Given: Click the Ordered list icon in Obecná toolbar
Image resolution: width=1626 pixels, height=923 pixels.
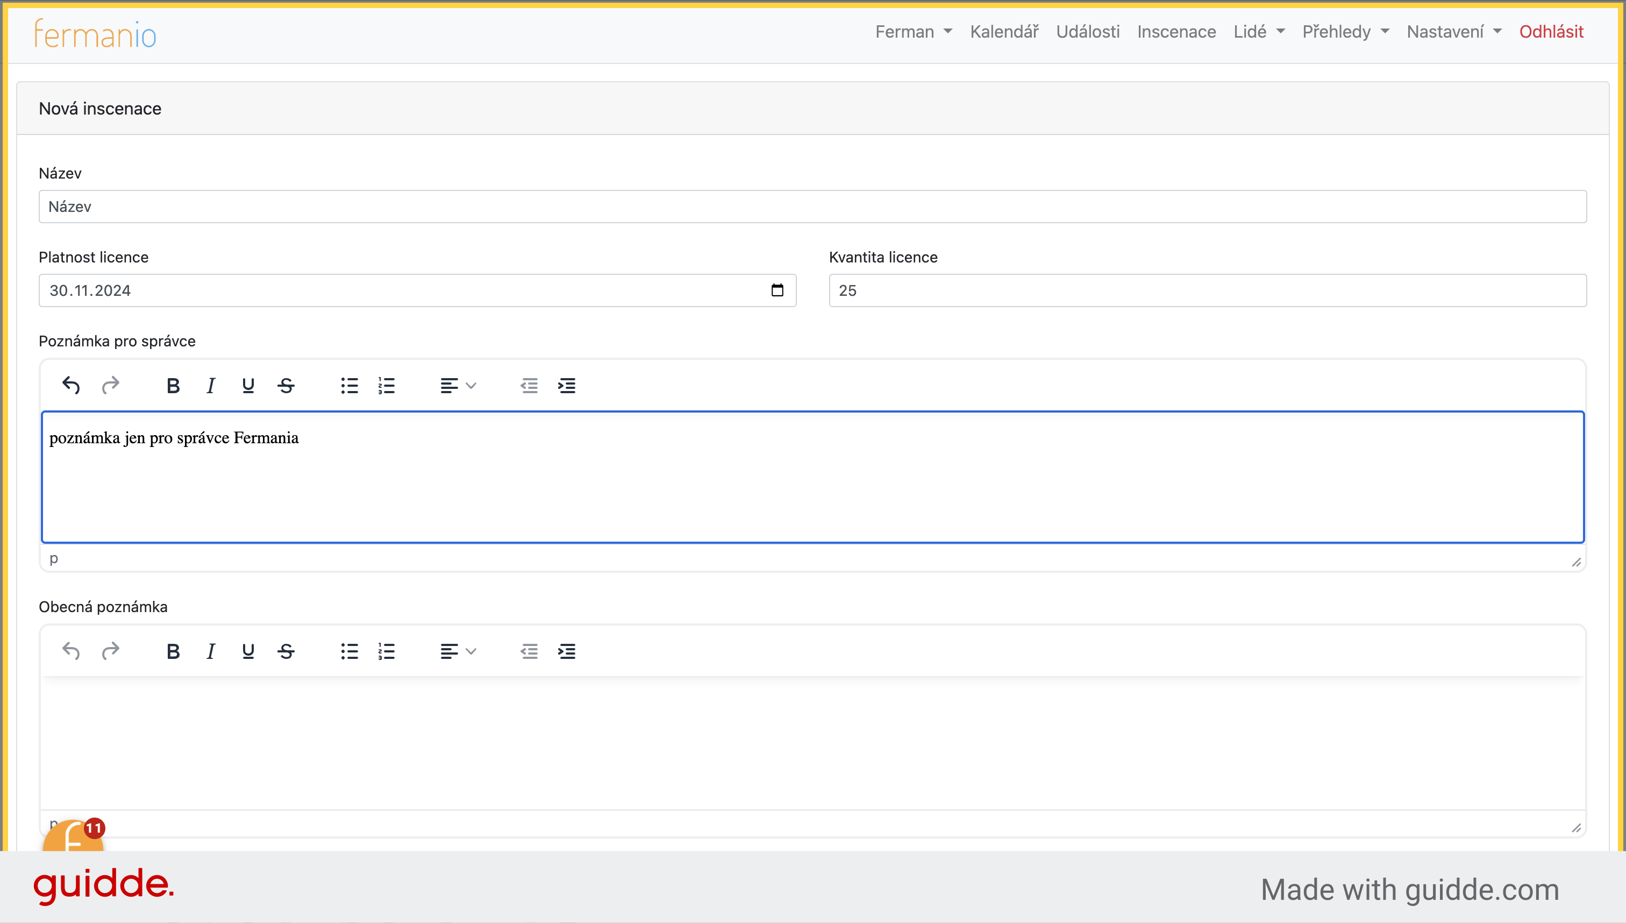Looking at the screenshot, I should pyautogui.click(x=387, y=650).
